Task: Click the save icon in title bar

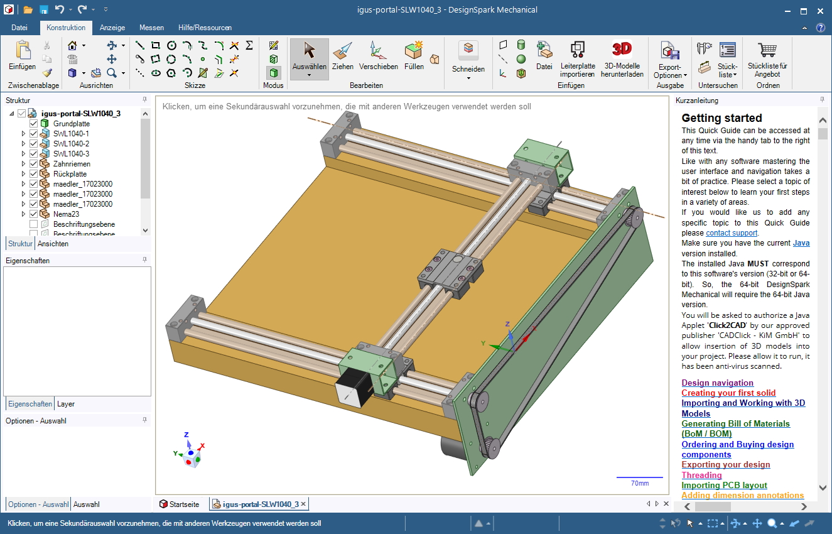Action: [x=44, y=9]
